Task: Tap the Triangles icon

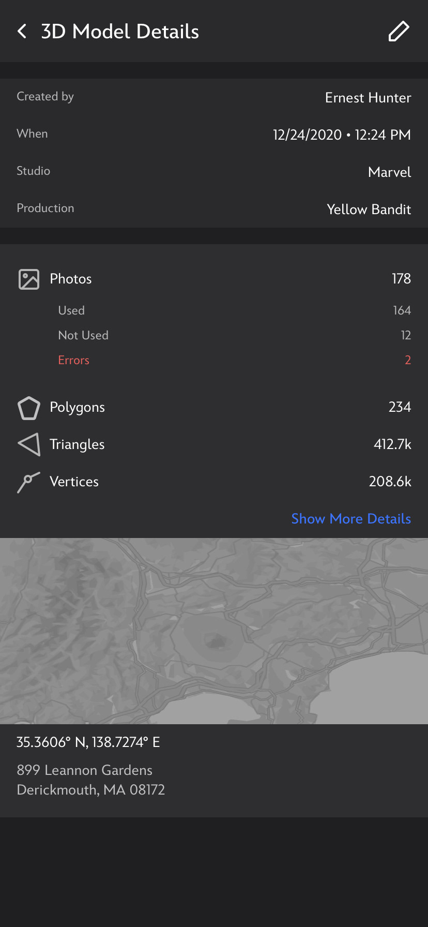Action: 29,444
